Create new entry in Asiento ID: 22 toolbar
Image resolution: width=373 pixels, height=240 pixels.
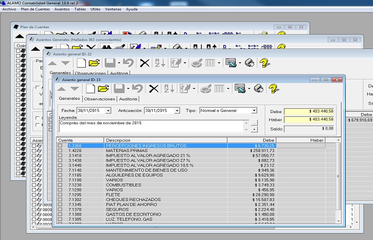tap(81, 63)
